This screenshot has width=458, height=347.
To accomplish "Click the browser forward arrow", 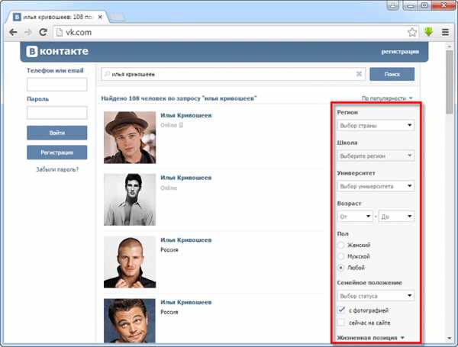I will click(28, 32).
